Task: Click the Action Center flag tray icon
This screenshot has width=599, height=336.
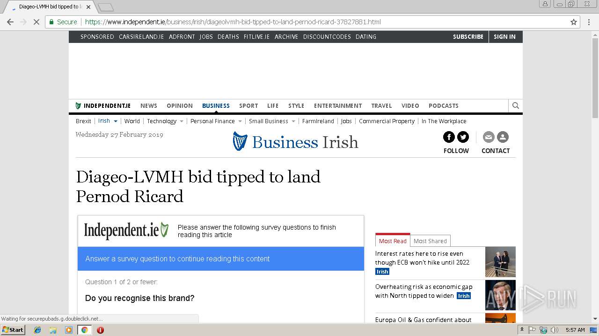Action: coord(532,330)
